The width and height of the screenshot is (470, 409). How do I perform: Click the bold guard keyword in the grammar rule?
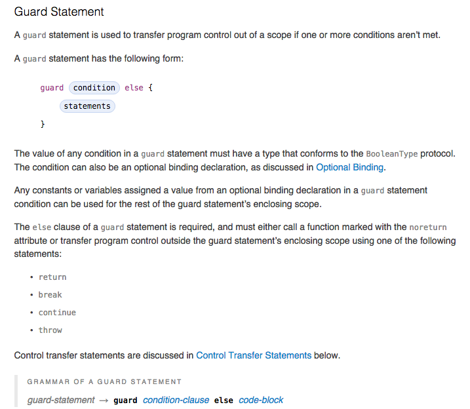pyautogui.click(x=125, y=400)
